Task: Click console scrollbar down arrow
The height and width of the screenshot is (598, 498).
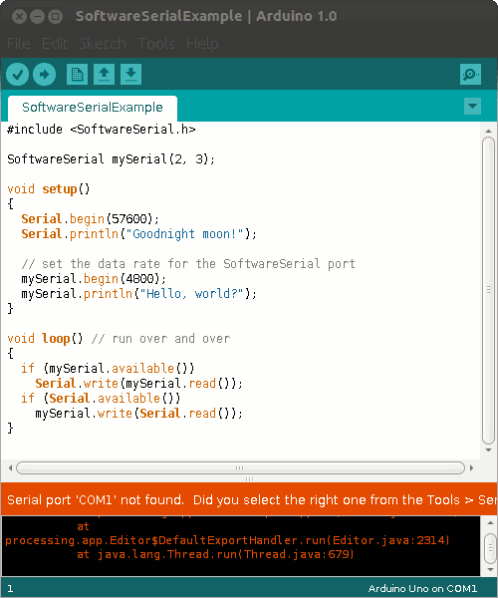Action: coord(490,570)
